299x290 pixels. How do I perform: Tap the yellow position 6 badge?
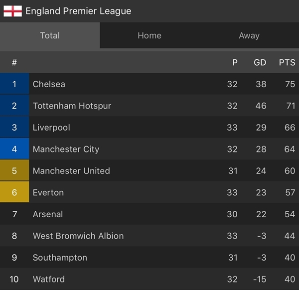pos(14,192)
